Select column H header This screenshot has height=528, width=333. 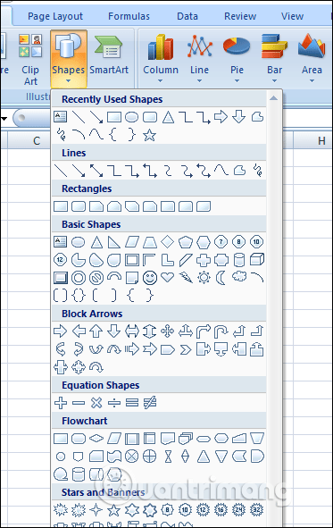[x=321, y=141]
